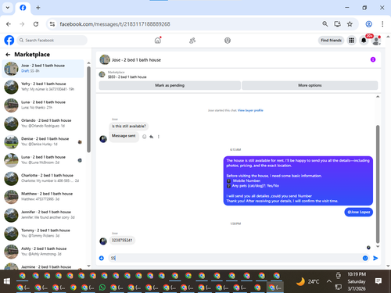Click the message input containing 'SS'

[234, 258]
